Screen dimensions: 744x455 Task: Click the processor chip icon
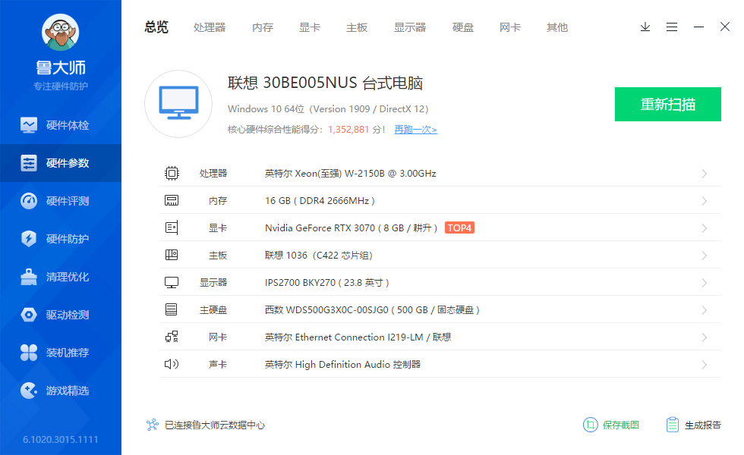tap(172, 173)
